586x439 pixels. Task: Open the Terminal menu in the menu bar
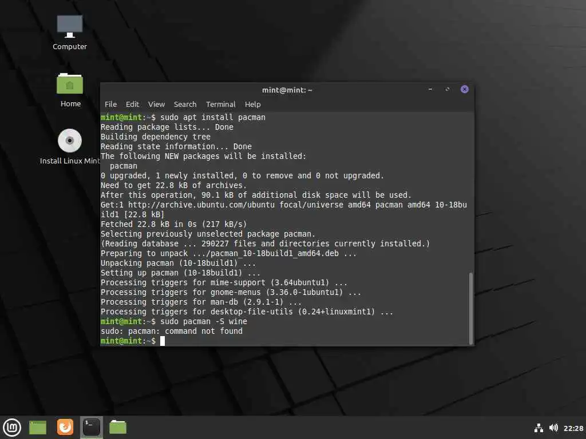click(221, 105)
